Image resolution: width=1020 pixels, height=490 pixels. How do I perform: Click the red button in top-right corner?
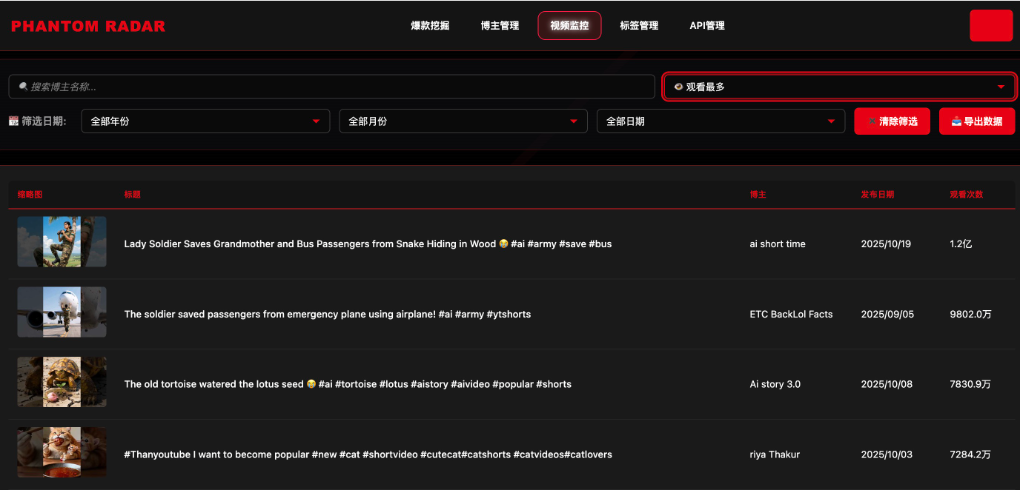pyautogui.click(x=991, y=25)
